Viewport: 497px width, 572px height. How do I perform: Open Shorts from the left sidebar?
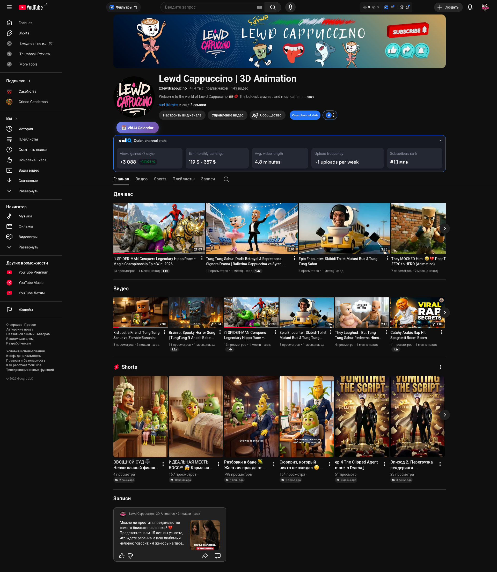pos(24,33)
